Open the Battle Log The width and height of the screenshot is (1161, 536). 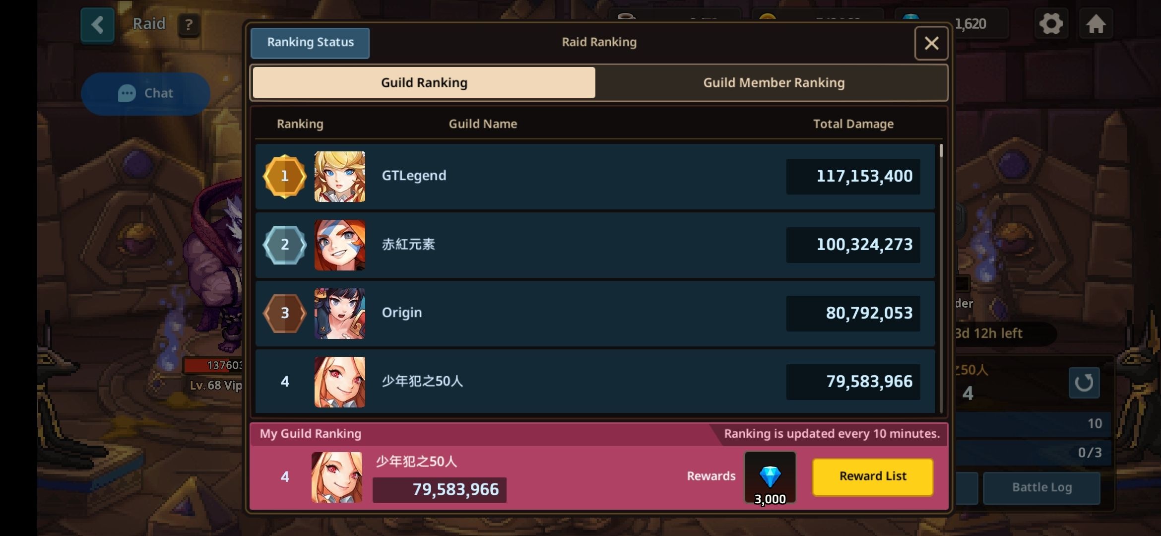point(1041,488)
